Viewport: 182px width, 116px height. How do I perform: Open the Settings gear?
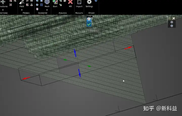[x=89, y=2]
